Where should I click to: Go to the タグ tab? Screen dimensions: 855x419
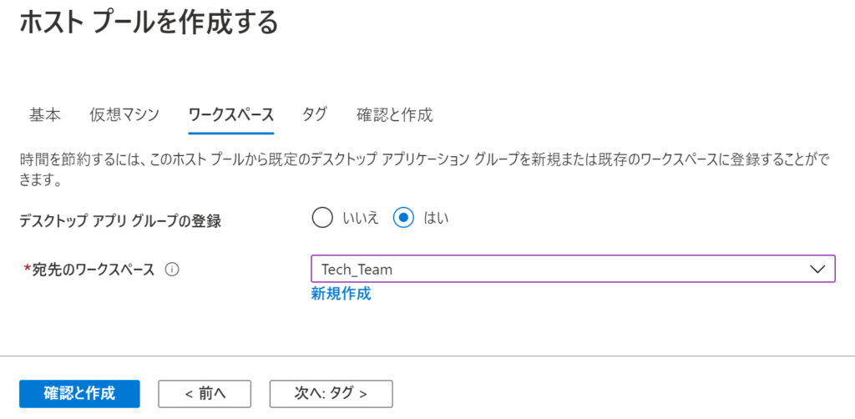click(315, 115)
